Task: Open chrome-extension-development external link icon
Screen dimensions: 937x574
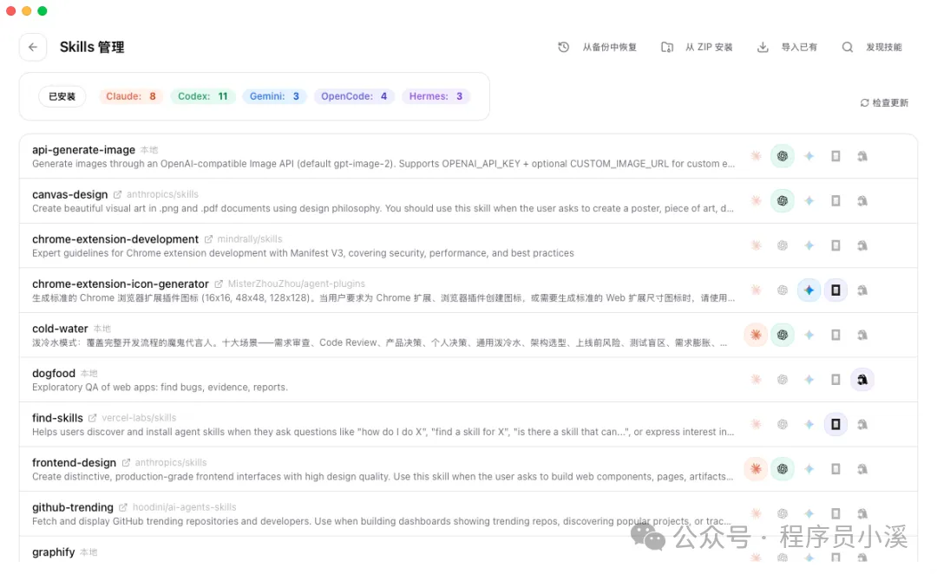Action: tap(208, 239)
